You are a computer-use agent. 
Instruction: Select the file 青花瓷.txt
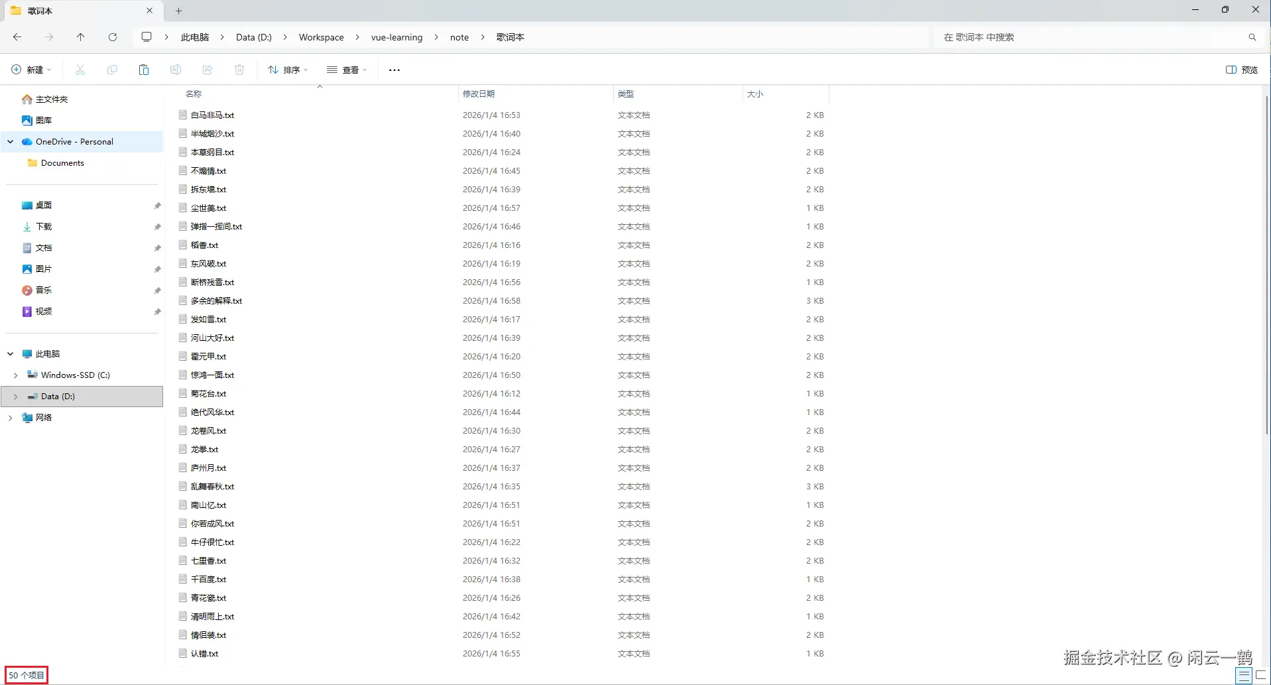click(208, 597)
